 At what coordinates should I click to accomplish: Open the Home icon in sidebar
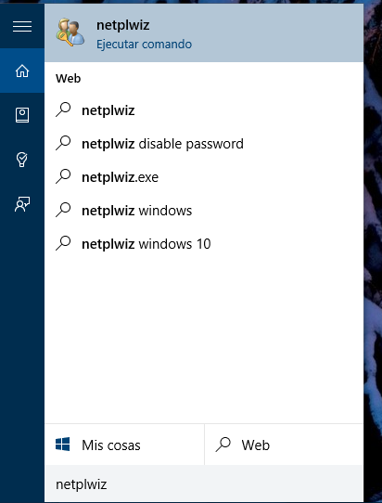(22, 71)
